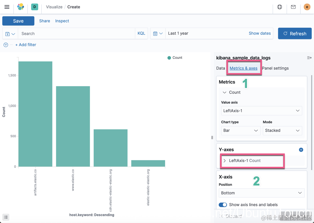Click the panel resize handle
The image size is (314, 223).
tap(212, 138)
